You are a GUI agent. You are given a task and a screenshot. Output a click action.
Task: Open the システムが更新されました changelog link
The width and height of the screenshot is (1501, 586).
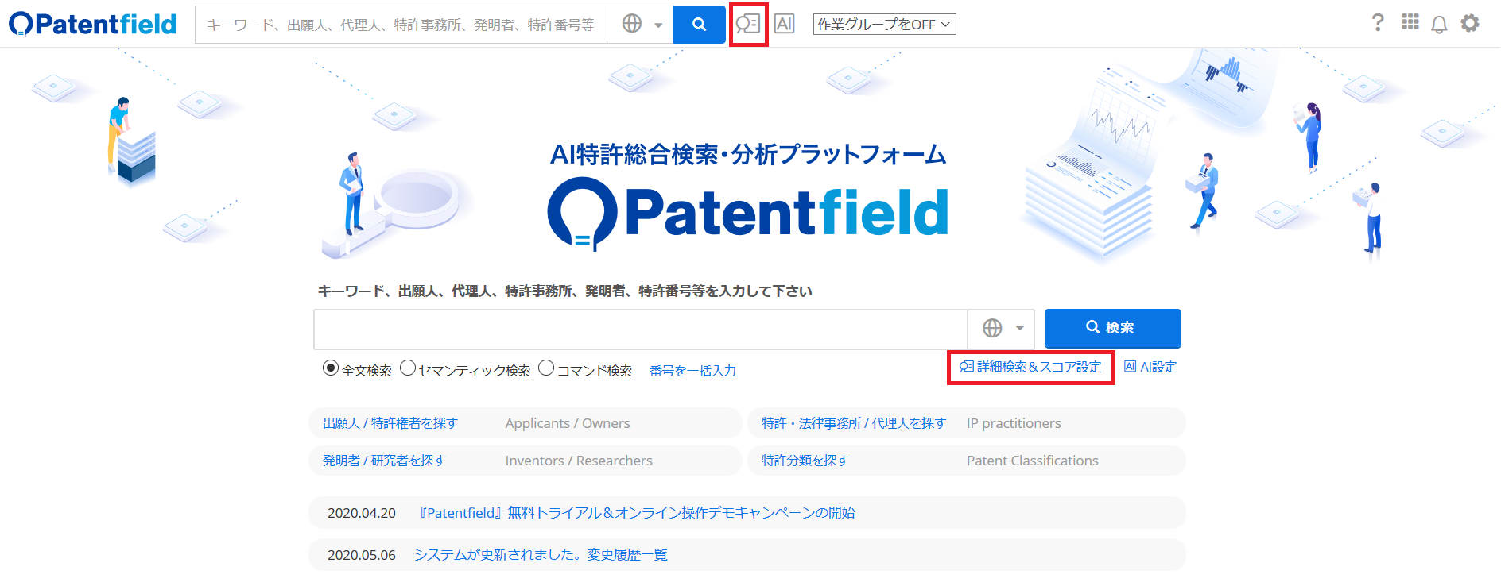tap(541, 555)
